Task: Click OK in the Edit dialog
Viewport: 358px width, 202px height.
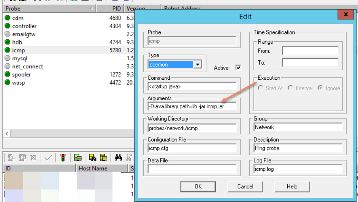Action: 198,187
